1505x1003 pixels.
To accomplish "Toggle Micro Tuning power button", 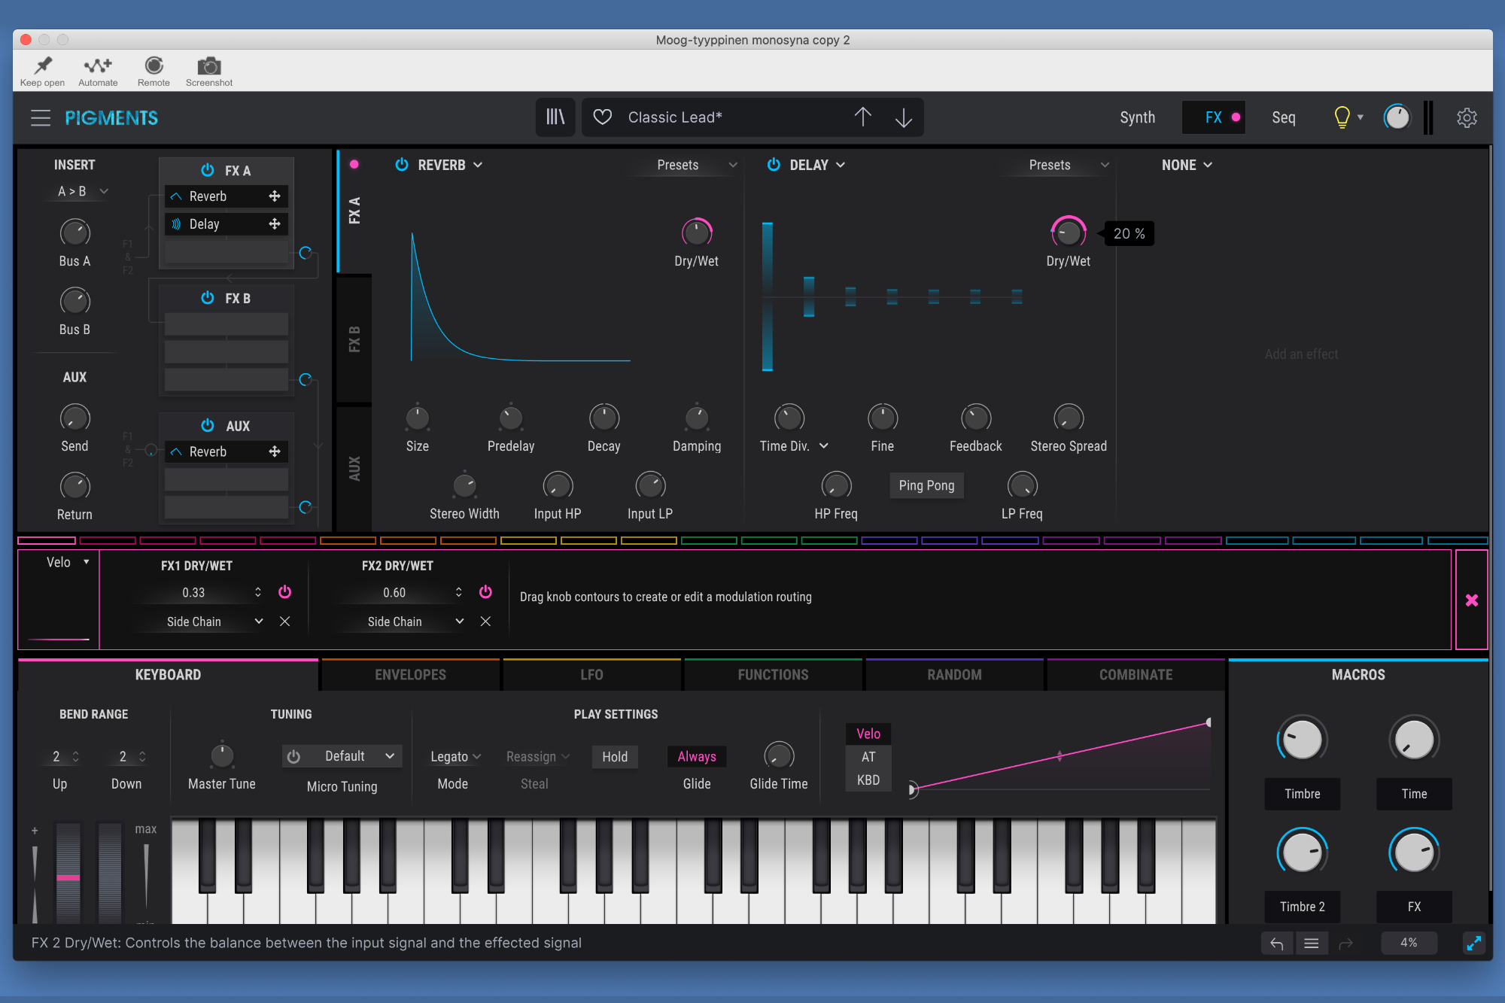I will 294,756.
